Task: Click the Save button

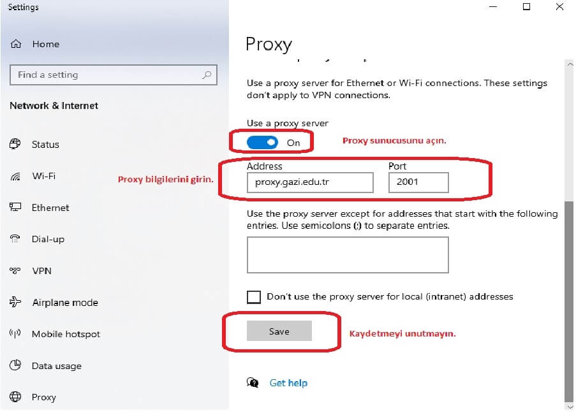Action: [281, 330]
